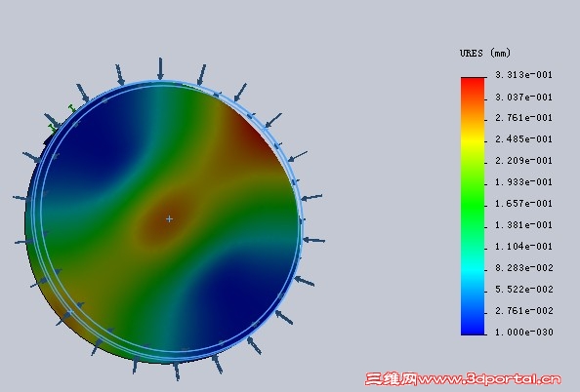Select the 1.657e-001 legend value
580x392 pixels.
[x=523, y=204]
